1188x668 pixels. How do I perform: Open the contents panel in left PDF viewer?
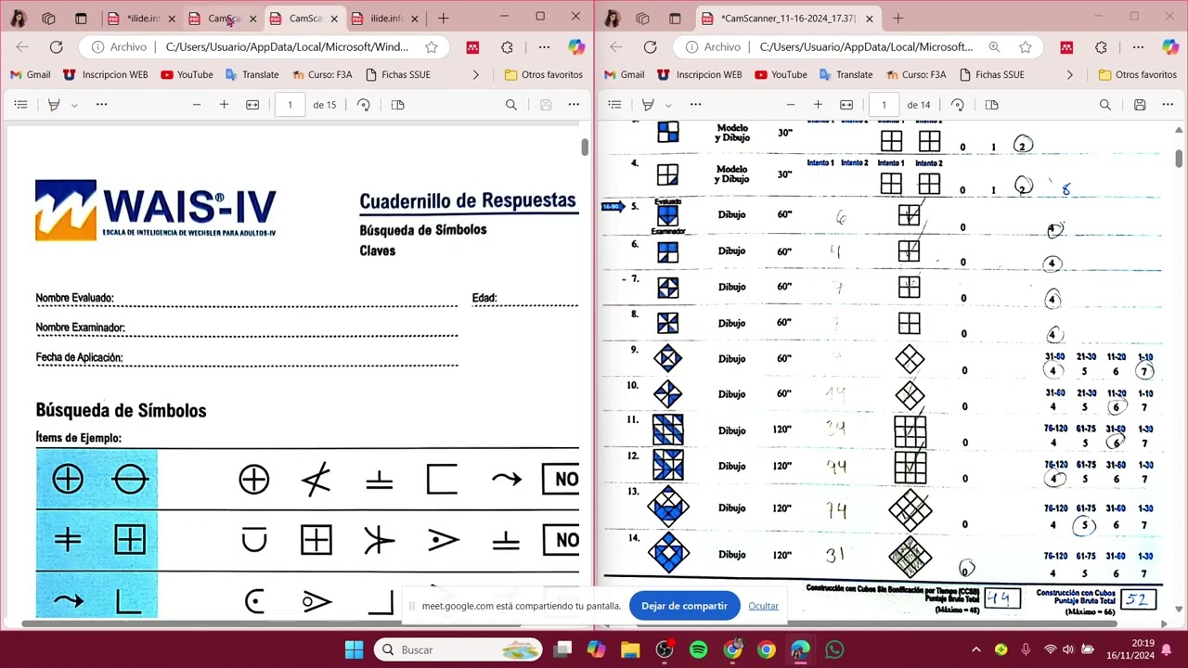pyautogui.click(x=20, y=105)
